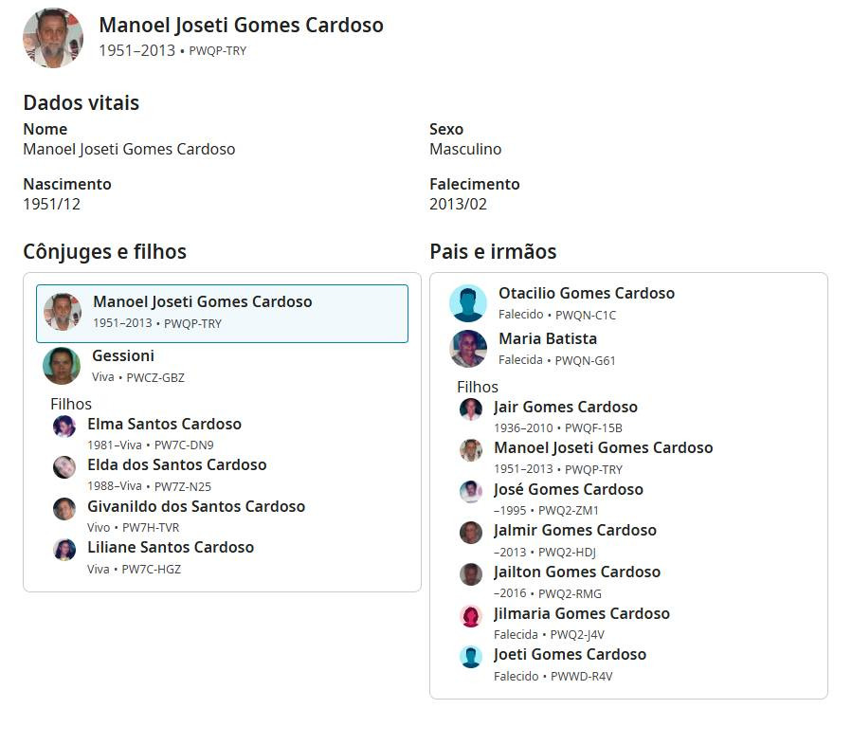Click Liliane Santos Cardoso's small photo

pyautogui.click(x=64, y=550)
